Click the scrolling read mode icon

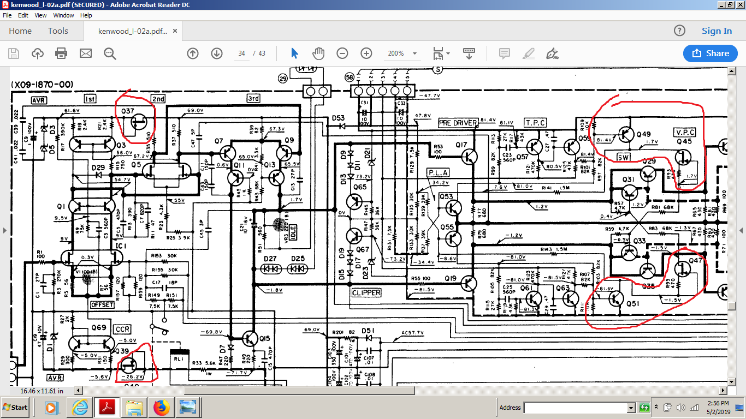point(469,53)
